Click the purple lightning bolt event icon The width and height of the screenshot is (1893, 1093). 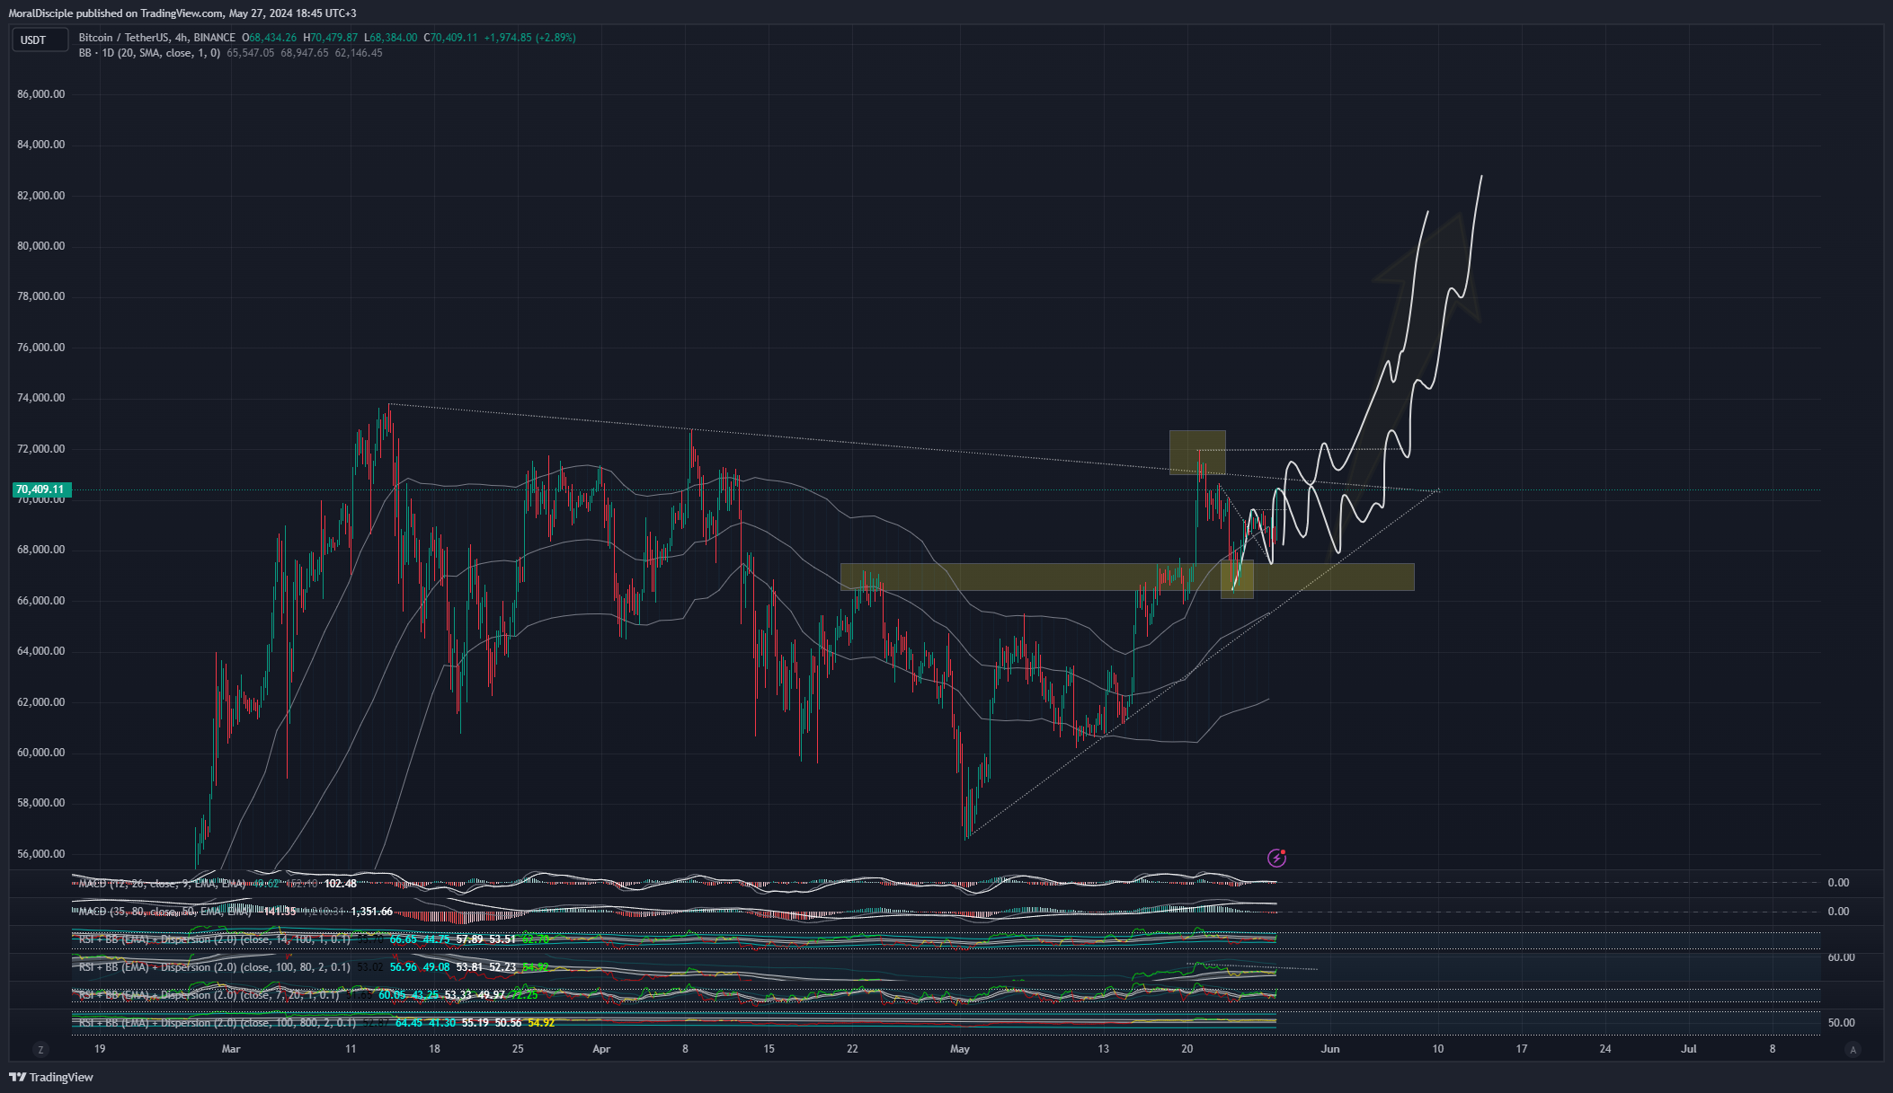coord(1276,858)
